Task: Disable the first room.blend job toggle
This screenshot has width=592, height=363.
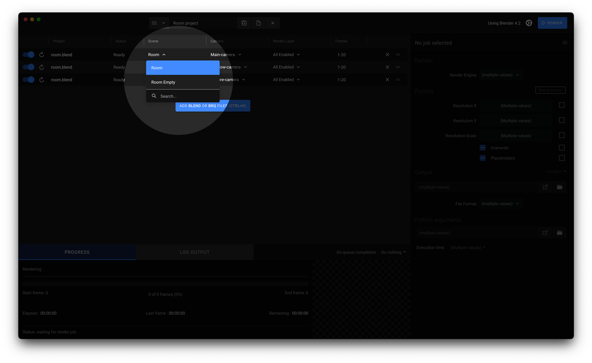Action: [29, 55]
